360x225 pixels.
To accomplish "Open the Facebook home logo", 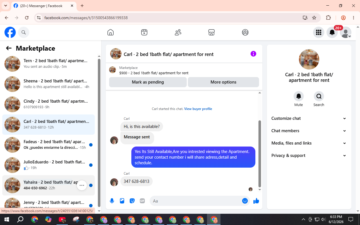I will click(x=10, y=32).
